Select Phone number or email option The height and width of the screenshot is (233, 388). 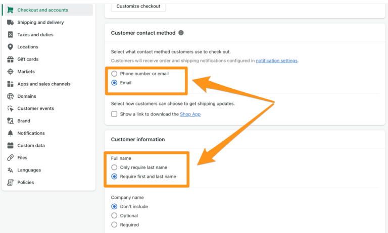[114, 74]
